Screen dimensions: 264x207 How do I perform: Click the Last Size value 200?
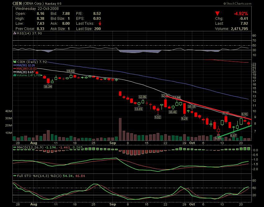click(x=98, y=29)
